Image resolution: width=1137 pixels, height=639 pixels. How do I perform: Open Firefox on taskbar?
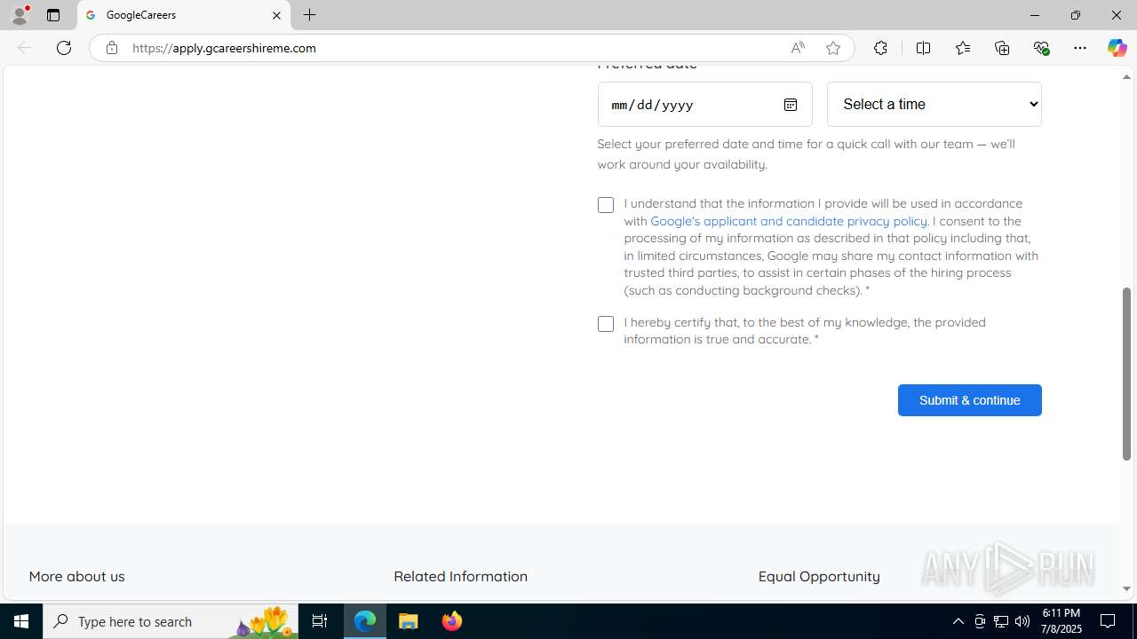click(452, 621)
